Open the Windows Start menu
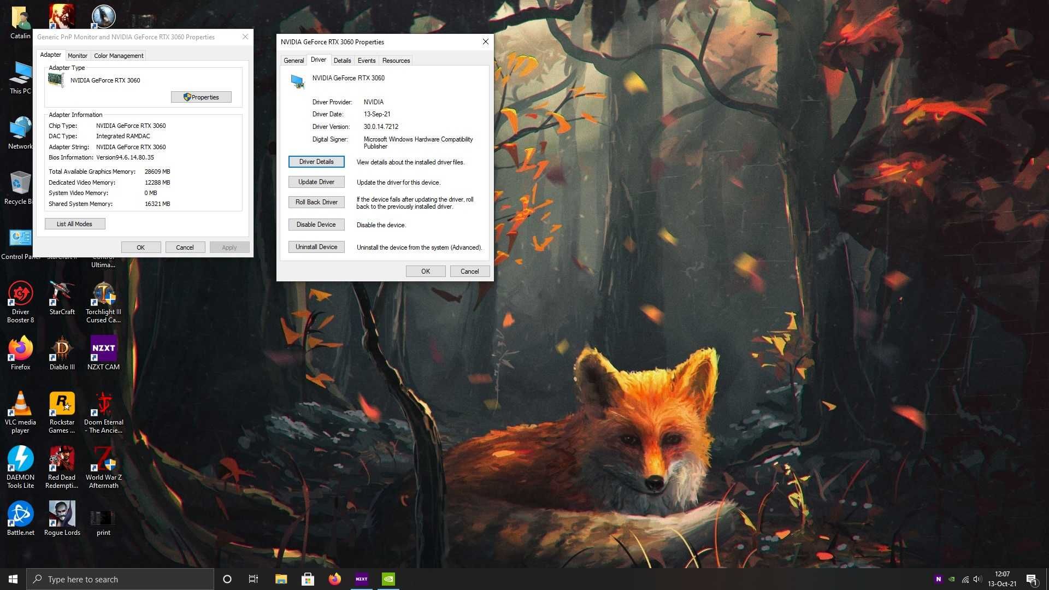The image size is (1049, 590). (x=13, y=579)
